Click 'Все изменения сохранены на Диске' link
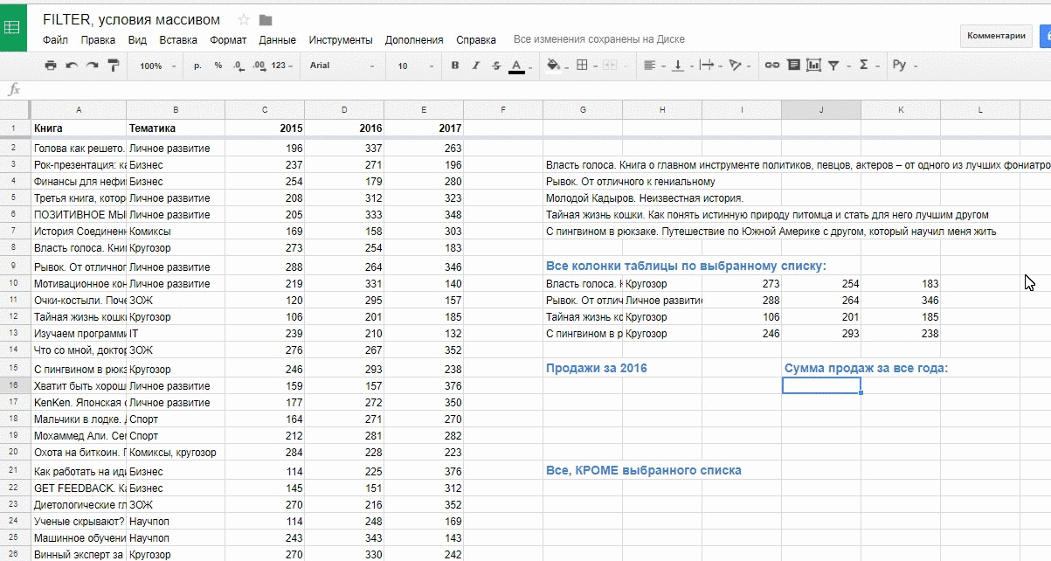This screenshot has width=1051, height=561. point(599,40)
